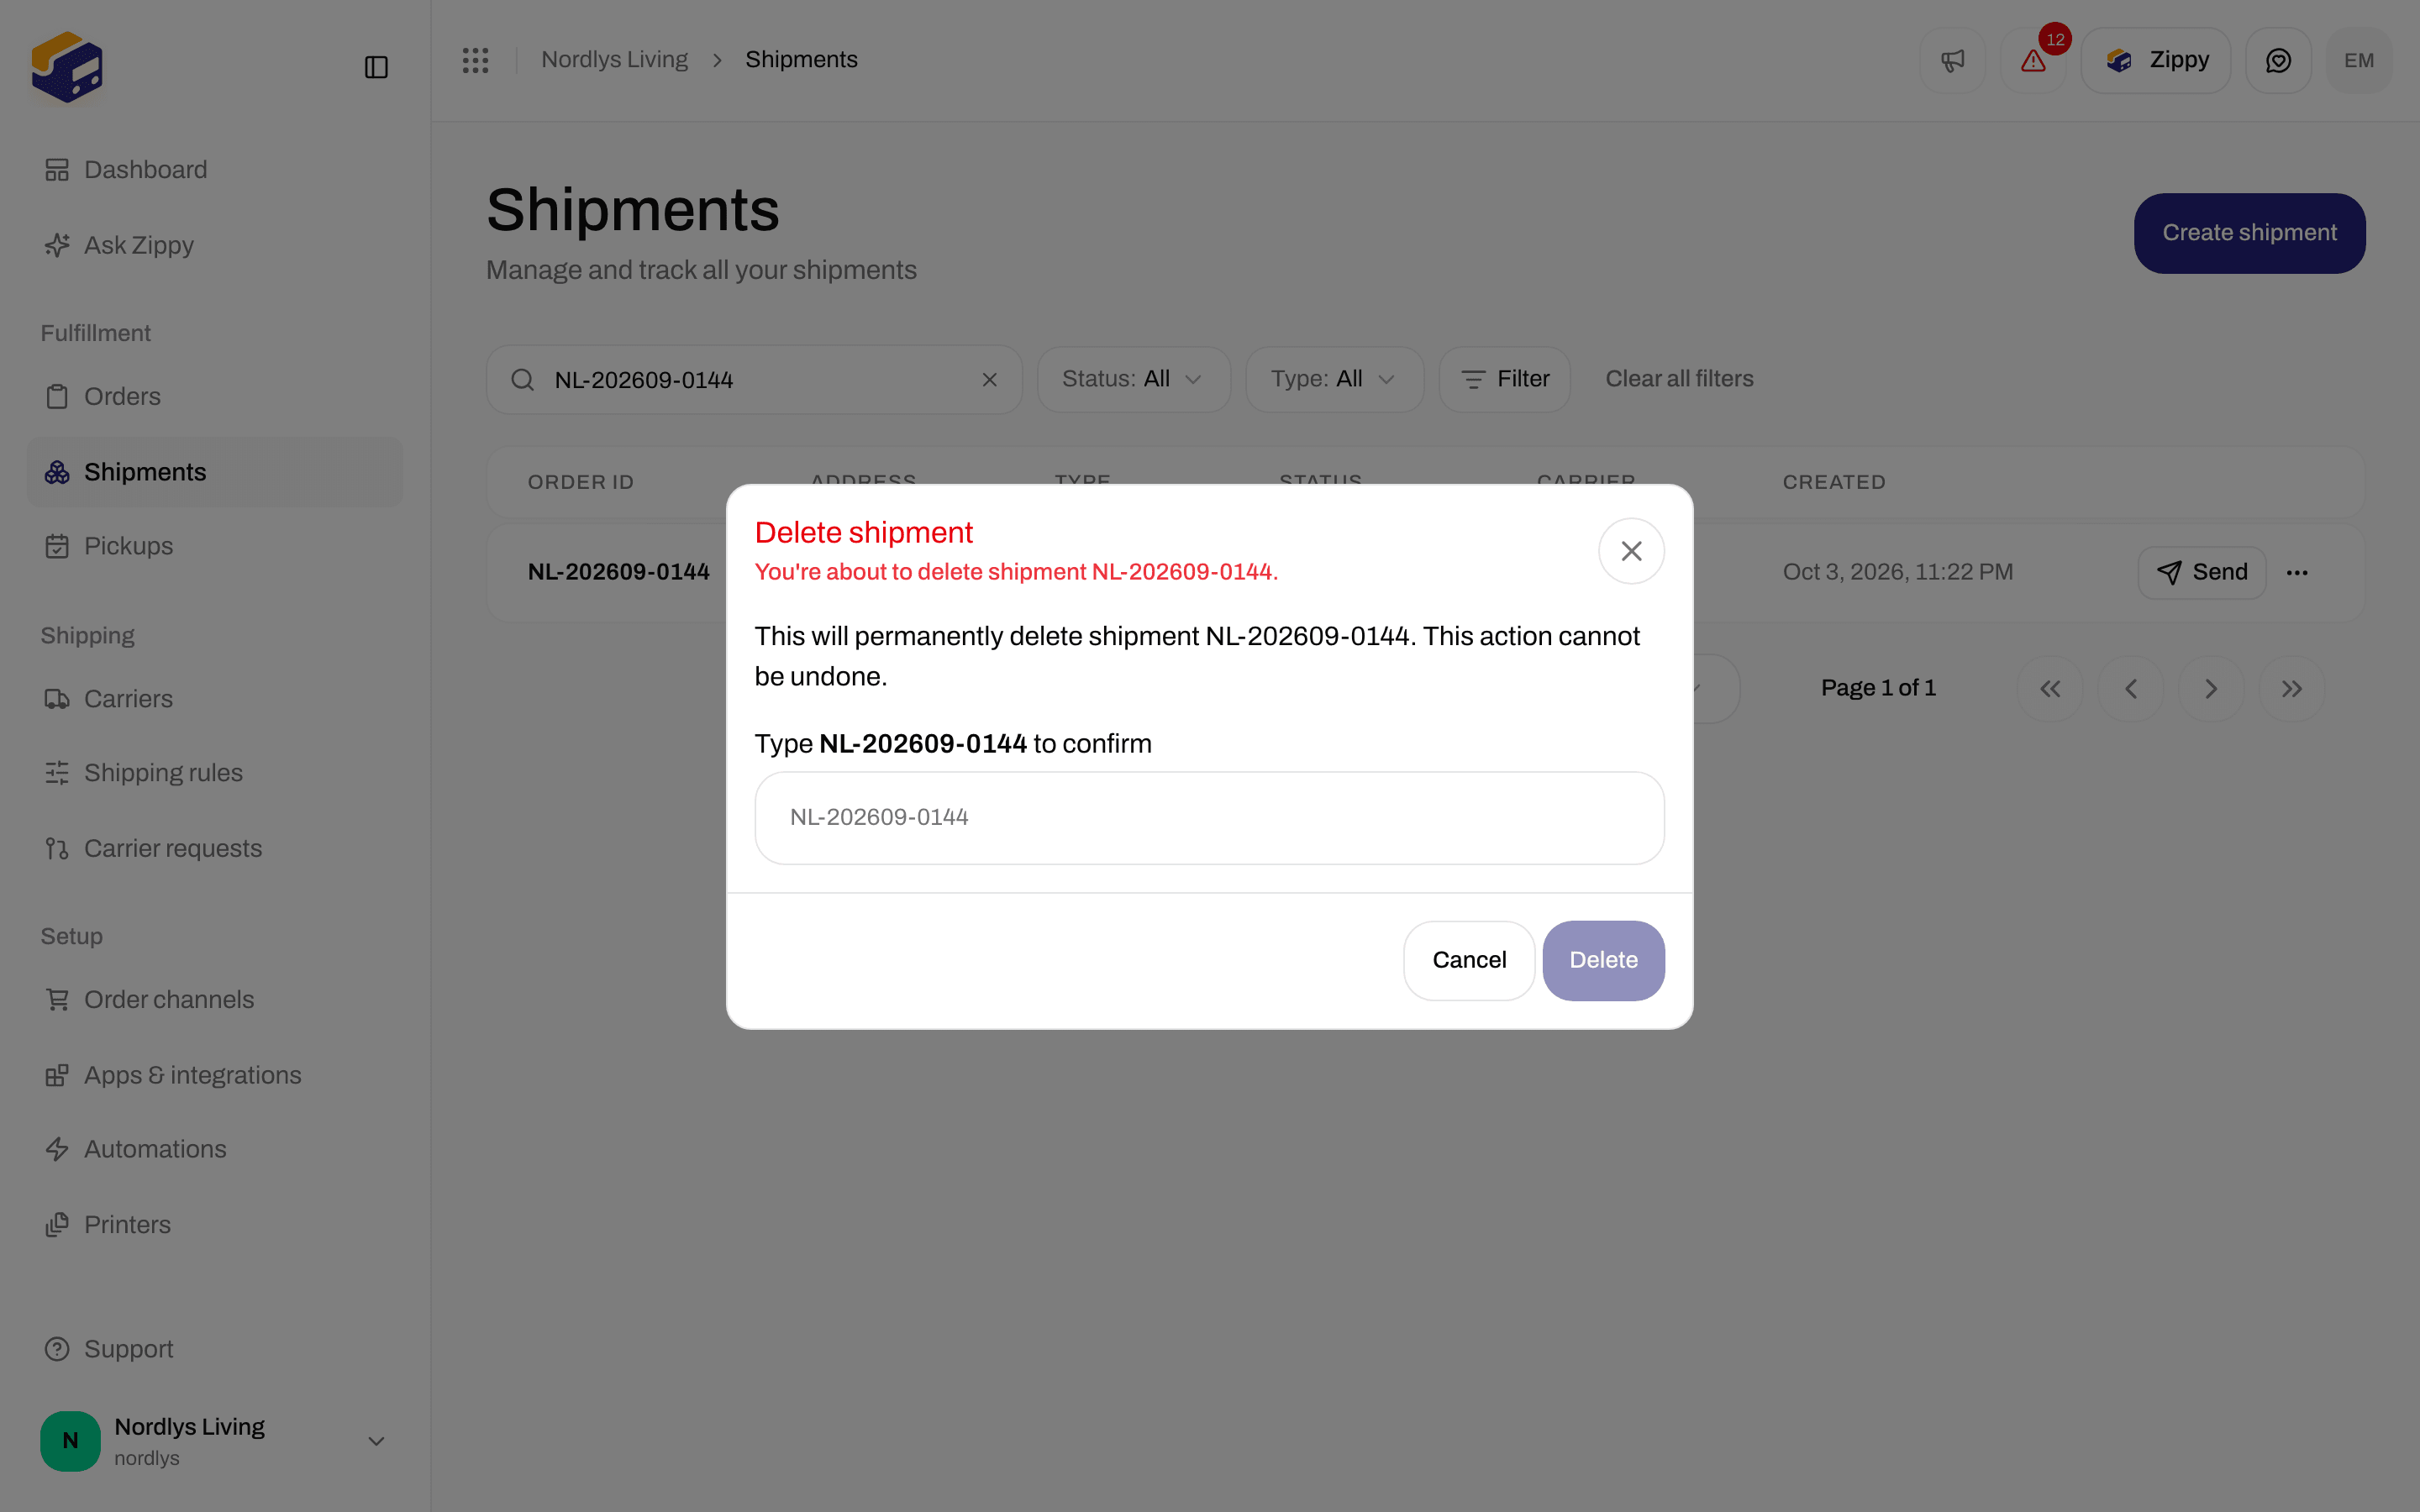Open Carrier requests
The width and height of the screenshot is (2420, 1512).
click(x=214, y=848)
